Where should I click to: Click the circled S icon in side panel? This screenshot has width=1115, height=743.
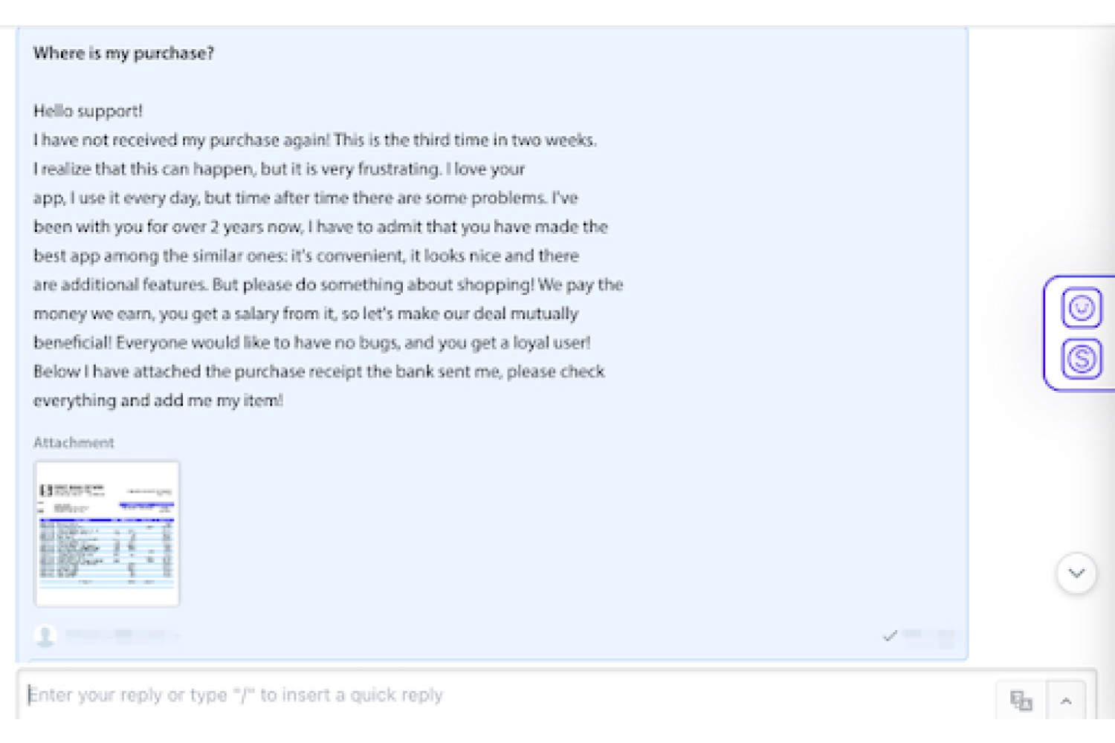pyautogui.click(x=1081, y=359)
